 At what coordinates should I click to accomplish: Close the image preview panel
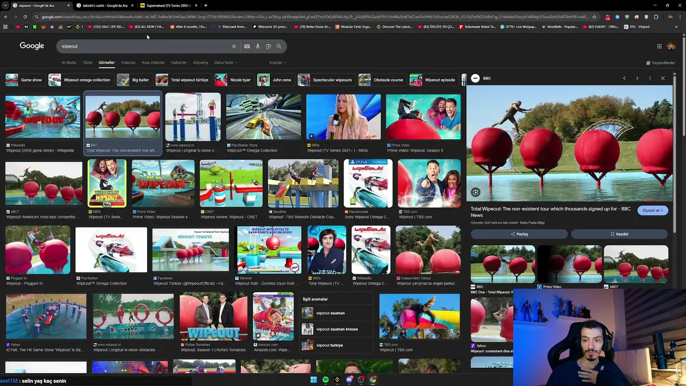coord(662,78)
